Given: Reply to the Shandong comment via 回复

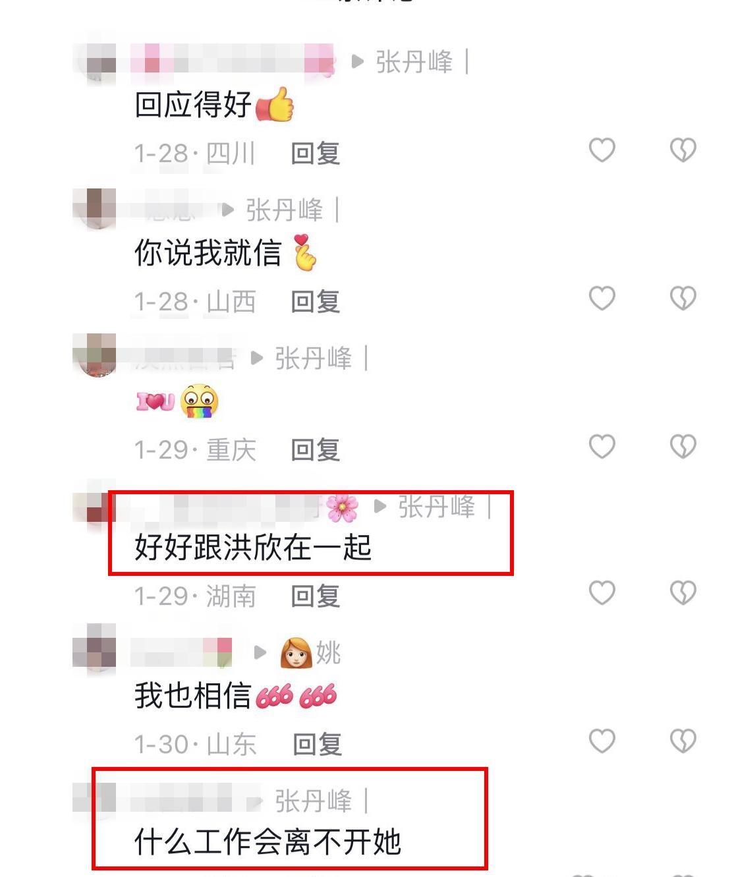Looking at the screenshot, I should point(317,744).
